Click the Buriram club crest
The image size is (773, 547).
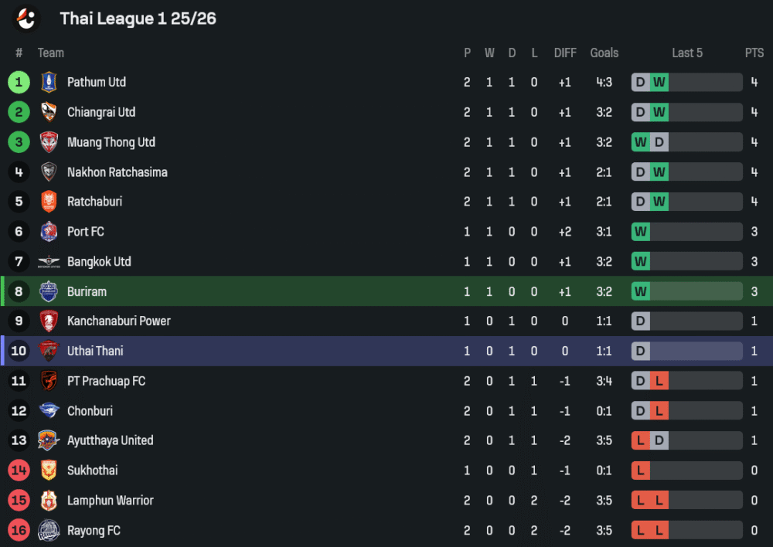point(49,291)
